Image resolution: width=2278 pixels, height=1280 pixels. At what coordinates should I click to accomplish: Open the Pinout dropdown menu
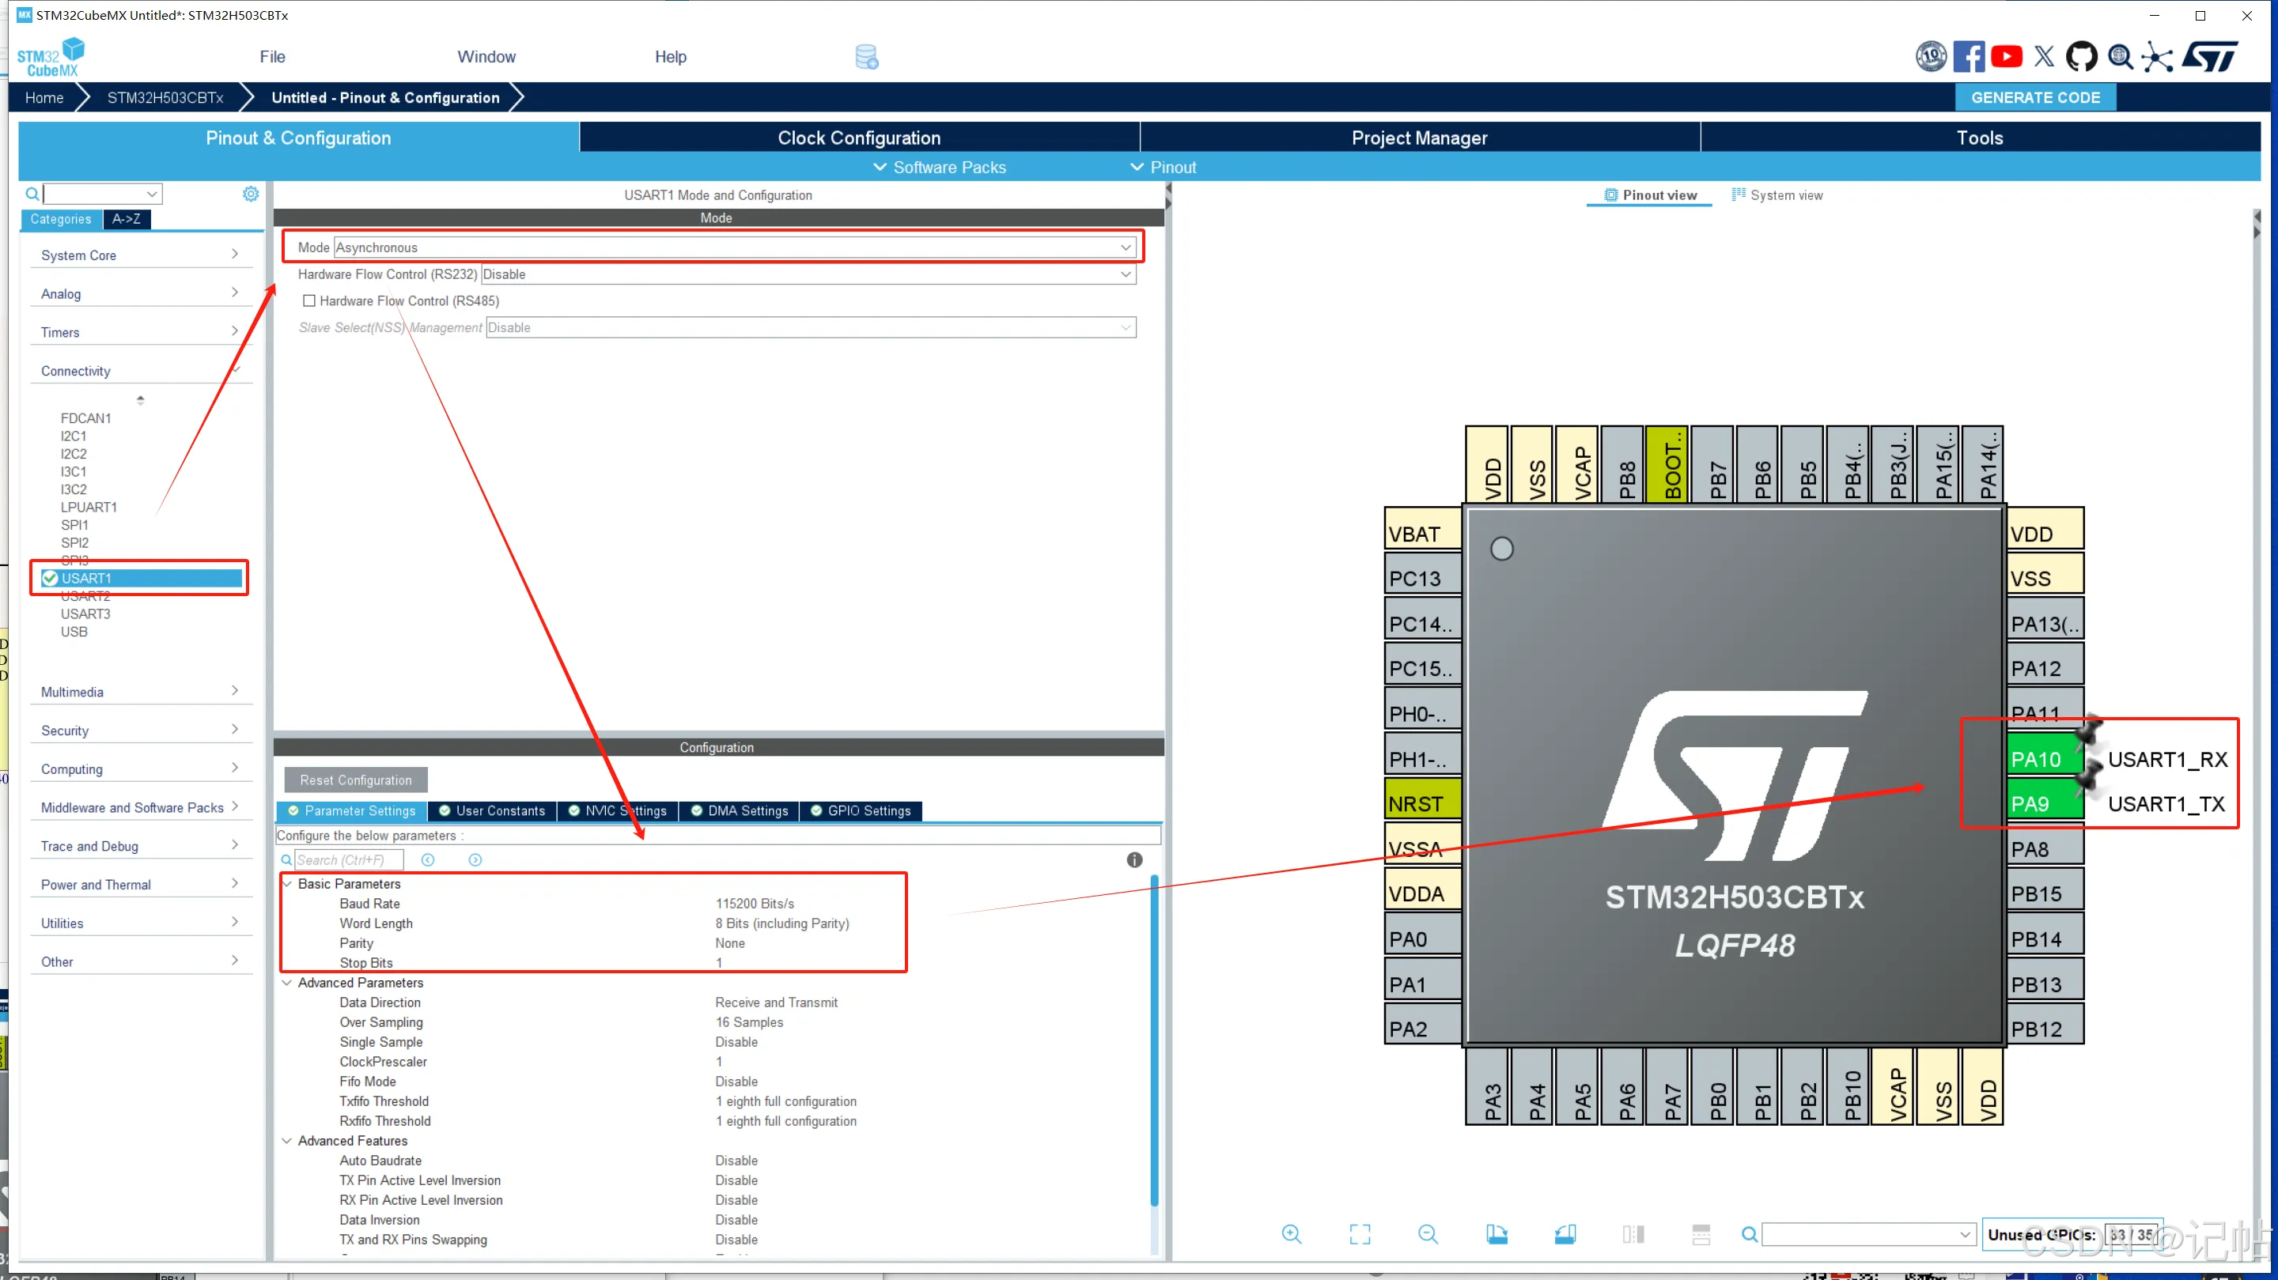point(1163,167)
